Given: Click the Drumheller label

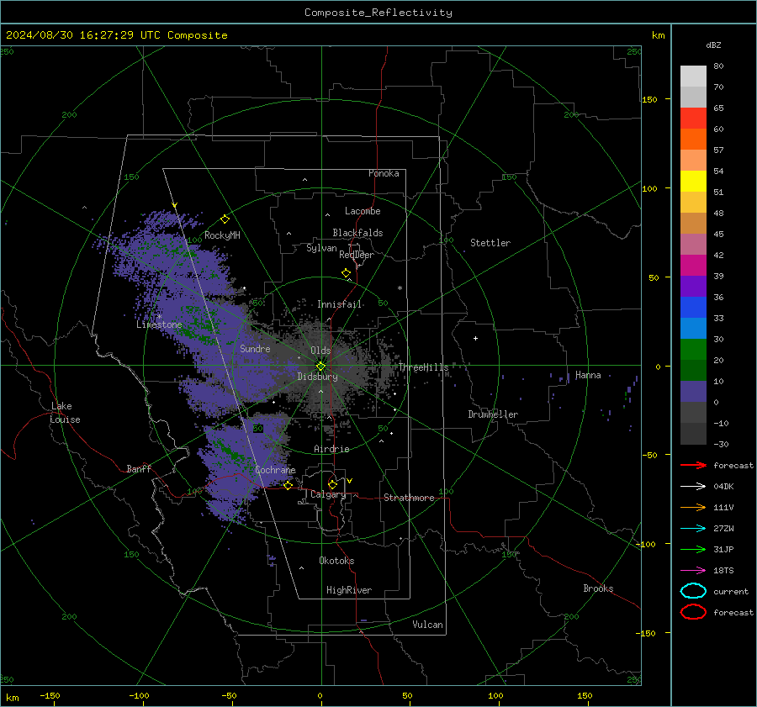Looking at the screenshot, I should [x=493, y=414].
